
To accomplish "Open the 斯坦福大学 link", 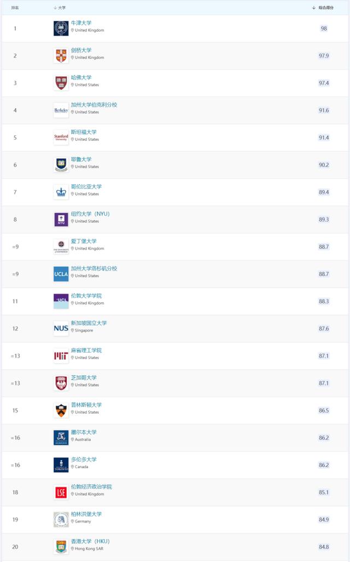I will 84,132.
